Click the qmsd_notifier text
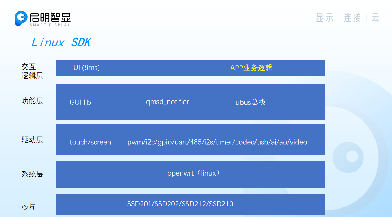392x217 pixels. point(167,102)
